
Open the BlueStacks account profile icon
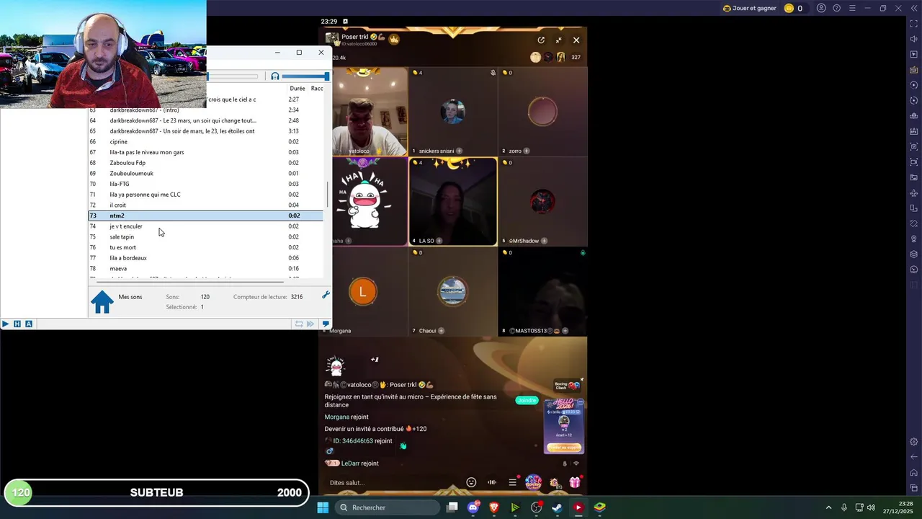(821, 8)
